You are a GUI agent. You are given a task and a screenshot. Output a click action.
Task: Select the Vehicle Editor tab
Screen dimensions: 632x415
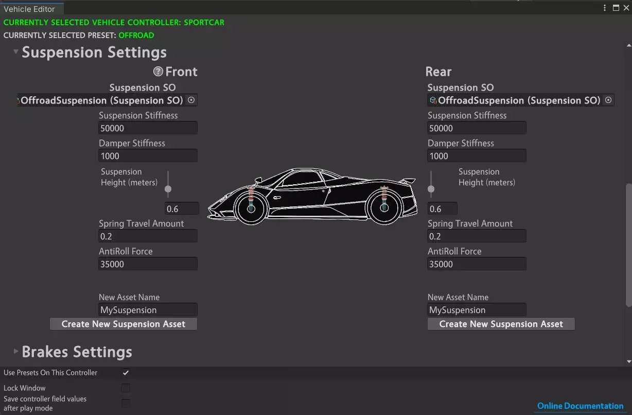[28, 9]
